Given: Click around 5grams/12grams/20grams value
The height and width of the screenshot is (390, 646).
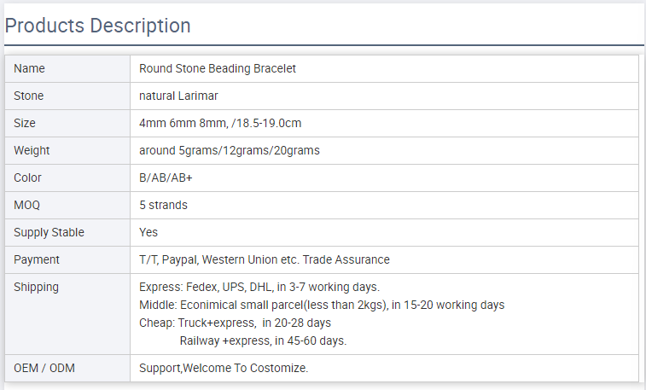Looking at the screenshot, I should pyautogui.click(x=230, y=150).
